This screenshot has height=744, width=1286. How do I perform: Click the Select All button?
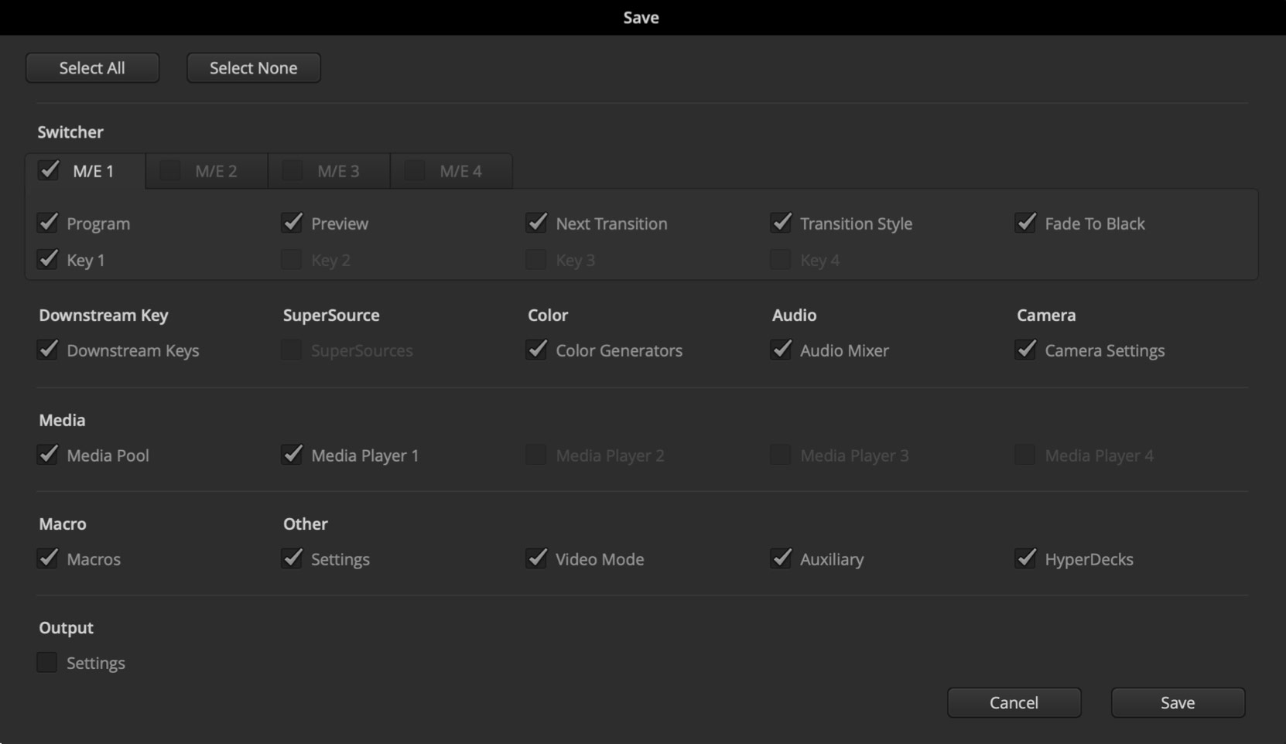91,67
